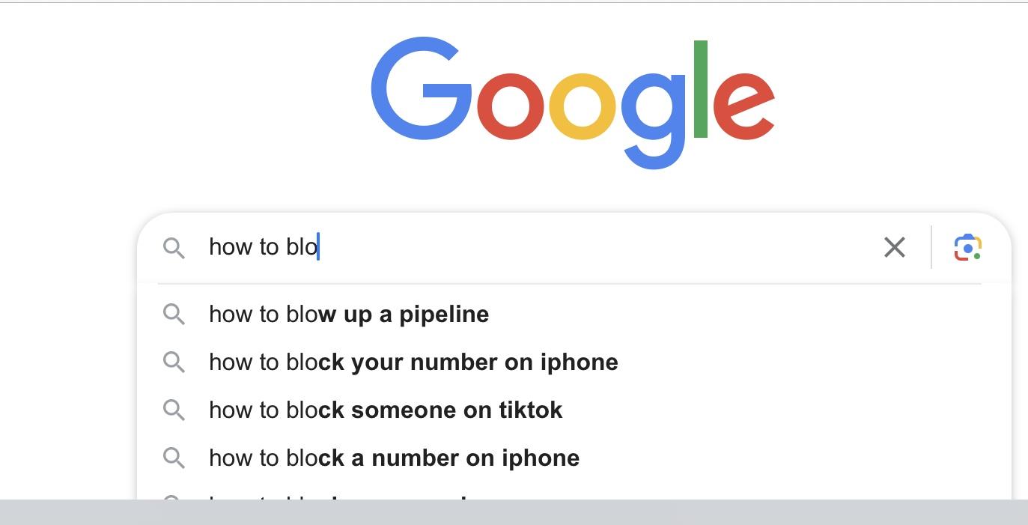Select suggestion 'how to blow up a pipeline'
1028x525 pixels.
574,315
